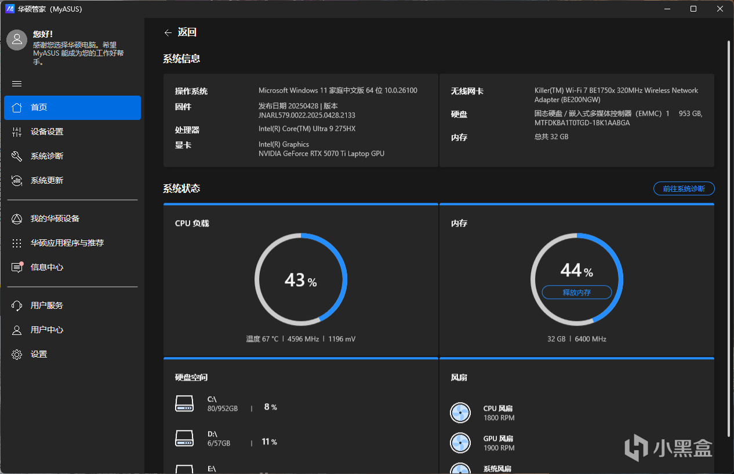Minimize the MyASUS window
This screenshot has height=474, width=734.
coord(667,9)
